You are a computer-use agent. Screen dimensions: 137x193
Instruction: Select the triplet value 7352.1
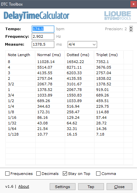tap(102, 62)
